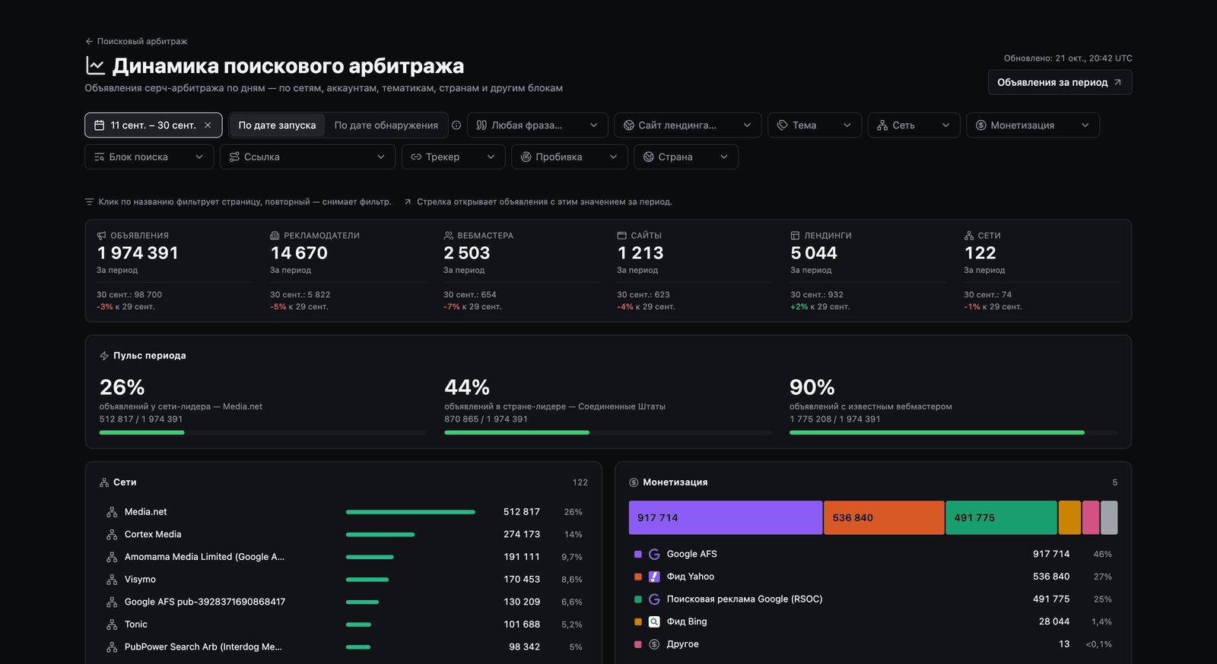Filter by Cortex Media network
1217x664 pixels.
point(344,534)
